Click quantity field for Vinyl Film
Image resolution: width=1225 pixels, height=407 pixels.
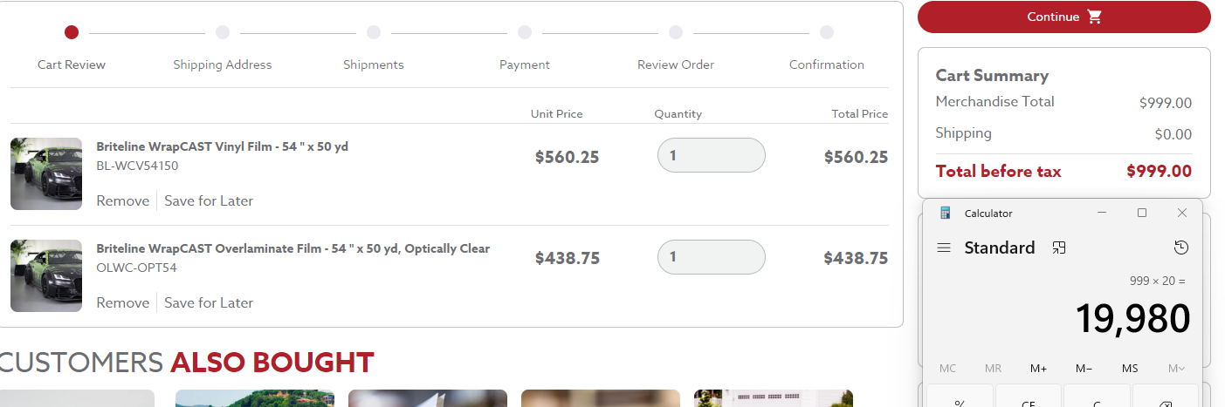711,155
